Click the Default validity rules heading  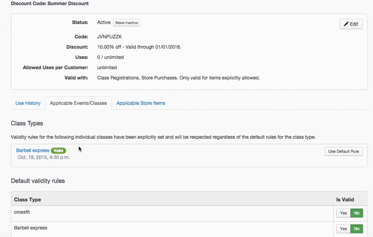[38, 181]
